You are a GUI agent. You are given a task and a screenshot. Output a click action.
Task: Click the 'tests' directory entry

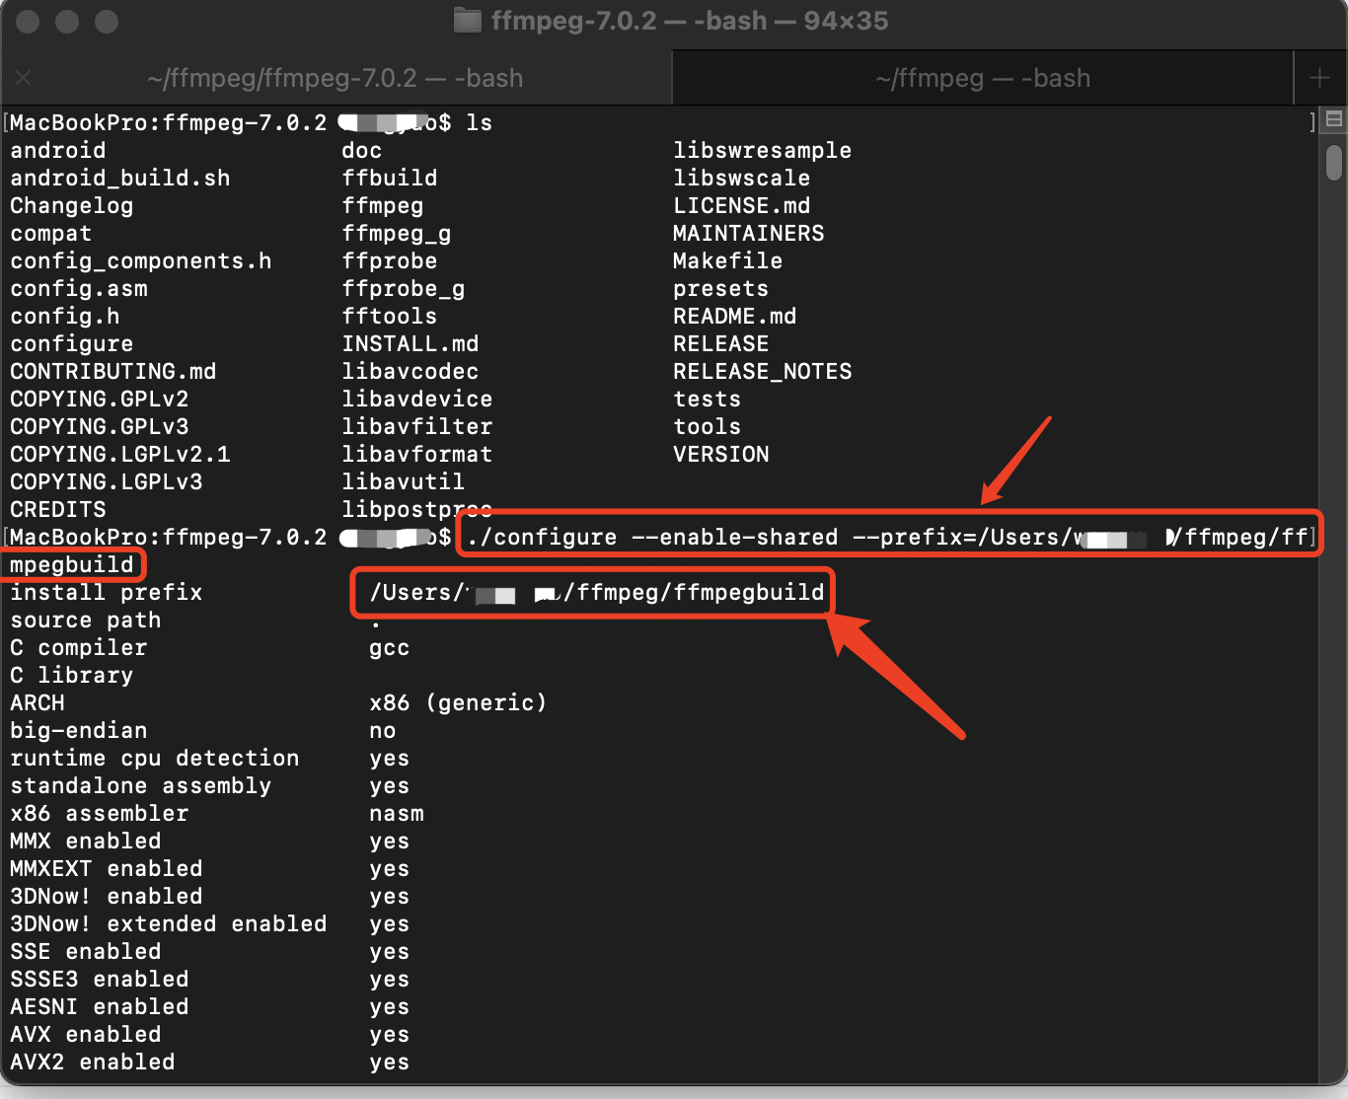[708, 400]
